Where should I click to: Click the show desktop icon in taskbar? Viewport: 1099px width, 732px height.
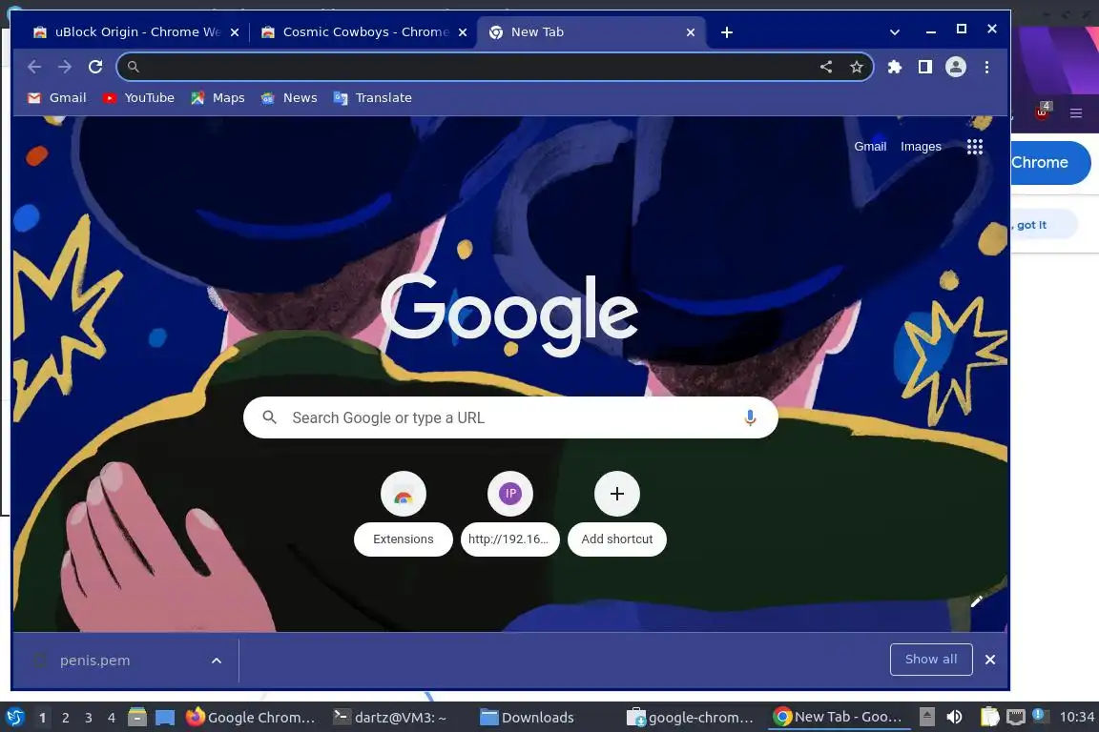165,717
